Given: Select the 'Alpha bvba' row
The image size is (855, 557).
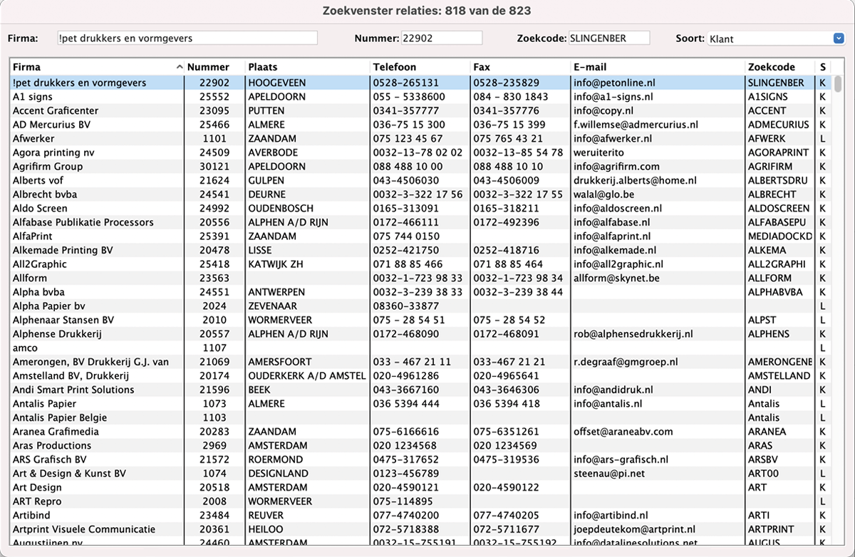Looking at the screenshot, I should (422, 292).
